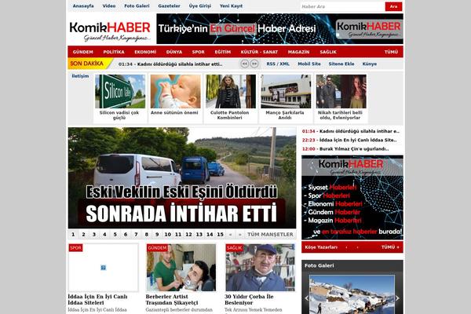Show previous photo in Foto Galeri
Image resolution: width=471 pixels, height=314 pixels.
(x=307, y=298)
